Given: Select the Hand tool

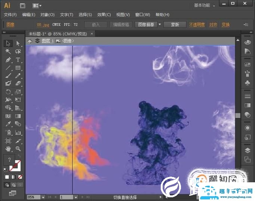Looking at the screenshot, I should pos(8,149).
